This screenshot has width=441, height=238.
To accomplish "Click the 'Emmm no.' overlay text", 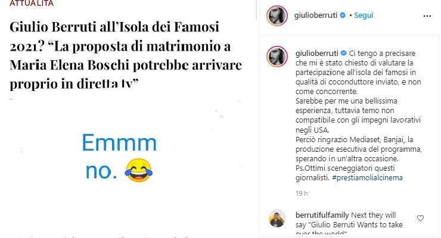I will point(119,156).
